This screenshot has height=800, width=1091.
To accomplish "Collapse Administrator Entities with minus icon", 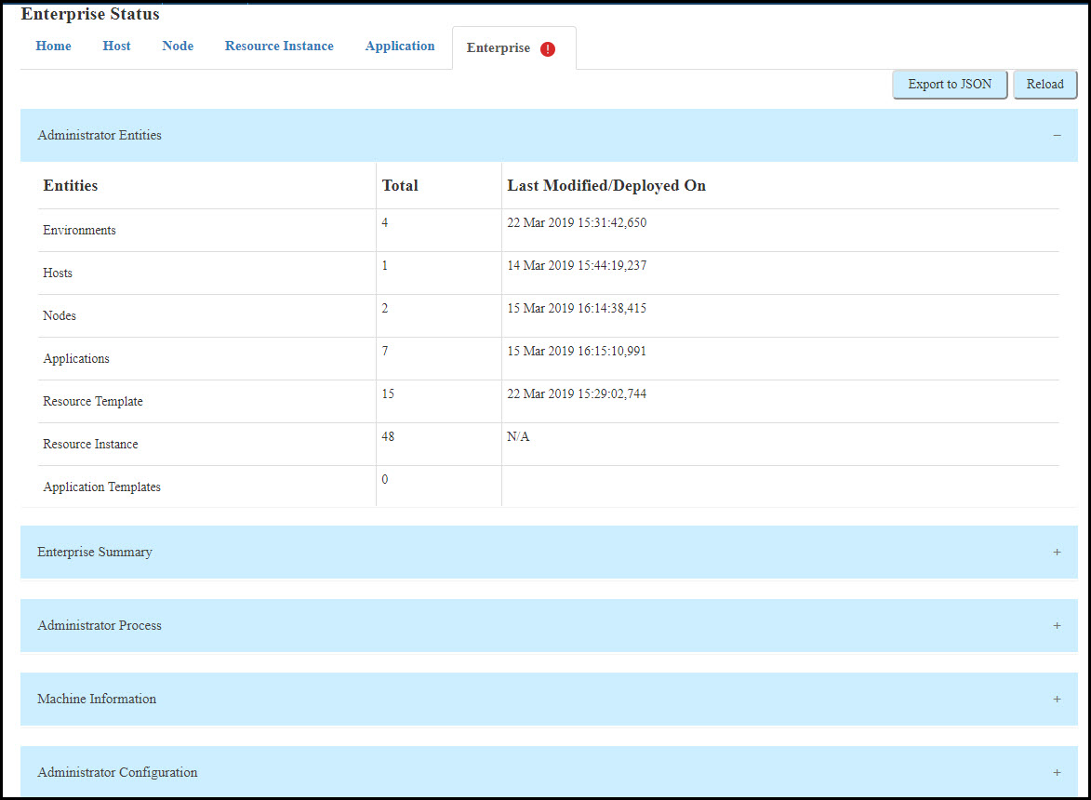I will point(1057,136).
